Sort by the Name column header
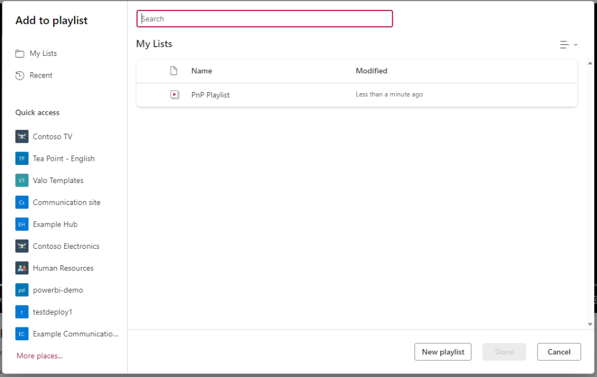Image resolution: width=597 pixels, height=377 pixels. 202,71
